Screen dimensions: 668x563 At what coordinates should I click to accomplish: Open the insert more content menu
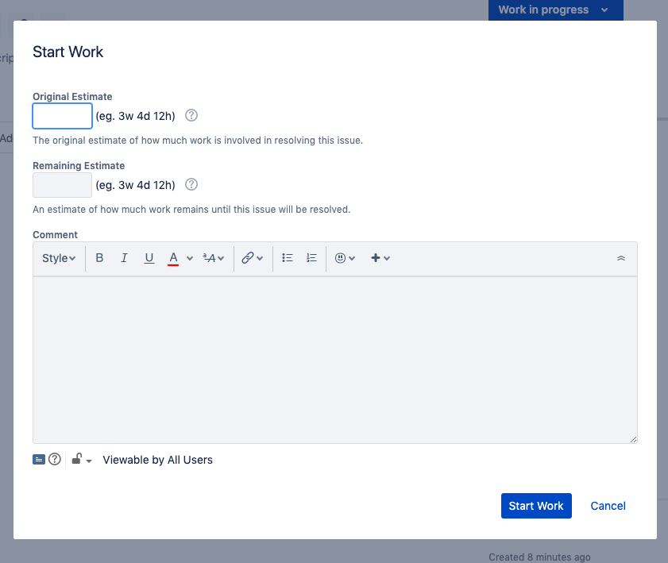380,258
